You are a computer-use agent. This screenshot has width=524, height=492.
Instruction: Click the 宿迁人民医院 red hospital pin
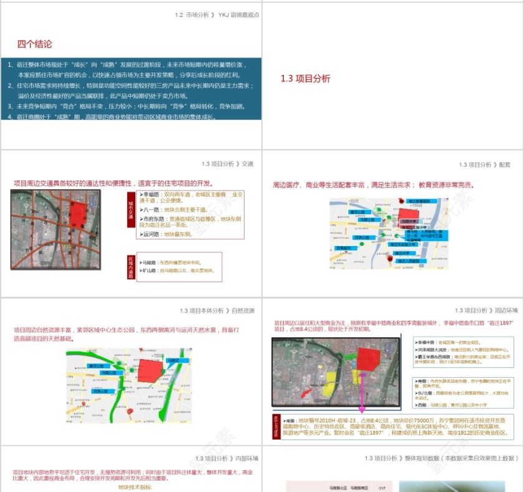click(390, 259)
